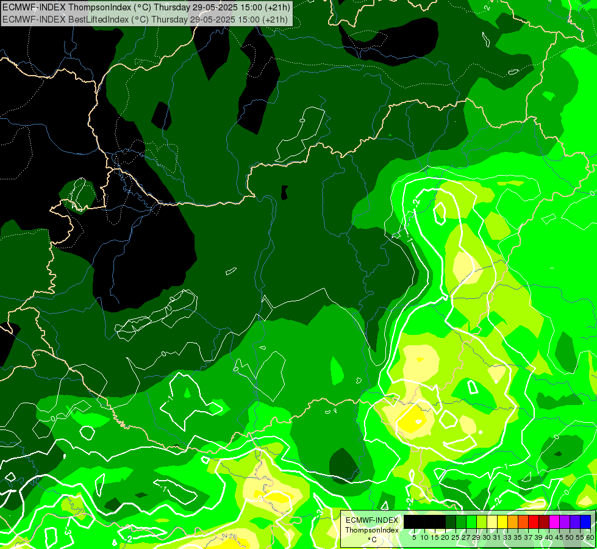This screenshot has height=549, width=597.
Task: Select the pale yellow 30–31 legend swatch
Action: 492,522
